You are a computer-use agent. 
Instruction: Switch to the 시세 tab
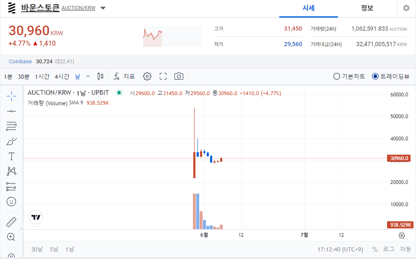(x=309, y=8)
